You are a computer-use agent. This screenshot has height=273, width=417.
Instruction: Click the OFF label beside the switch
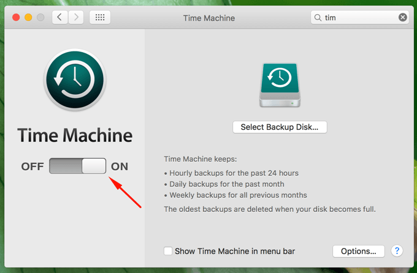coord(33,166)
